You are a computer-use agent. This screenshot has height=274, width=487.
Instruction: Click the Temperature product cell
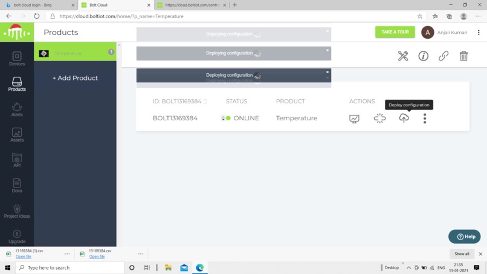tap(297, 118)
